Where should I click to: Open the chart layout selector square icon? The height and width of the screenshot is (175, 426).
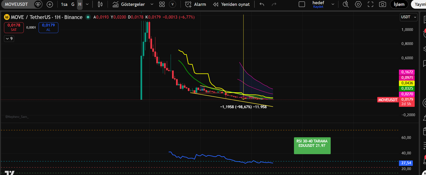pos(302,5)
